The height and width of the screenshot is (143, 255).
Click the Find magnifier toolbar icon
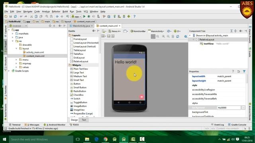coord(47,16)
